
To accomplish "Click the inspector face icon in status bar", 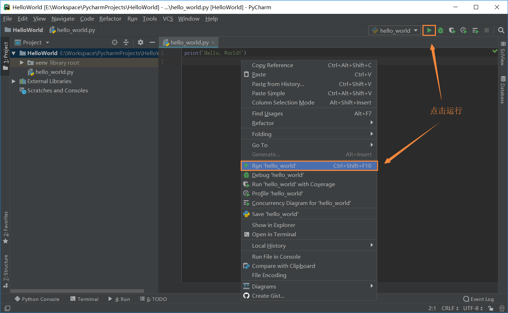I will (x=502, y=308).
